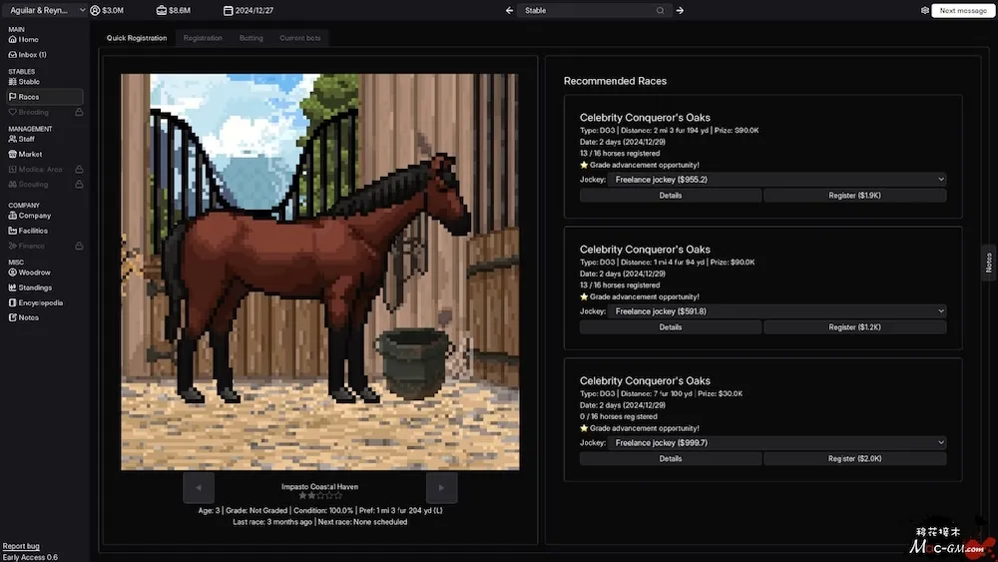Screen dimensions: 998x562
Task: Open the Notes side panel tab
Action: pyautogui.click(x=988, y=263)
